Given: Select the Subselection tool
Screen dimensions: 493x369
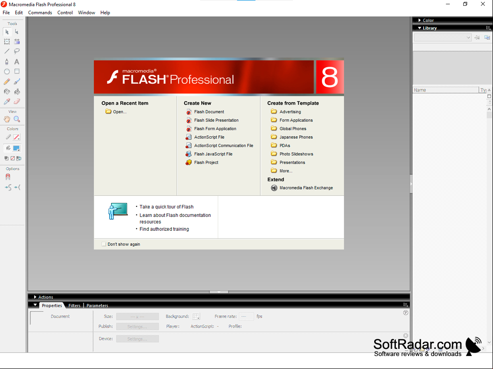Looking at the screenshot, I should [17, 32].
